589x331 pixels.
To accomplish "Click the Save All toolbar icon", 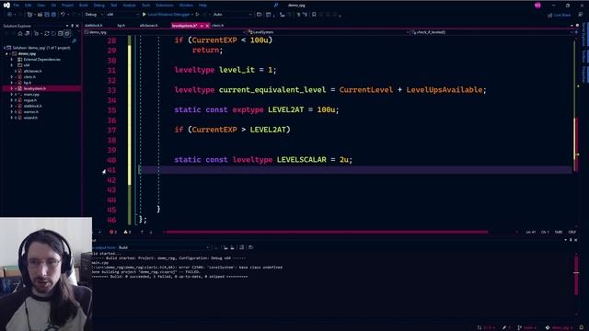I will (53, 15).
